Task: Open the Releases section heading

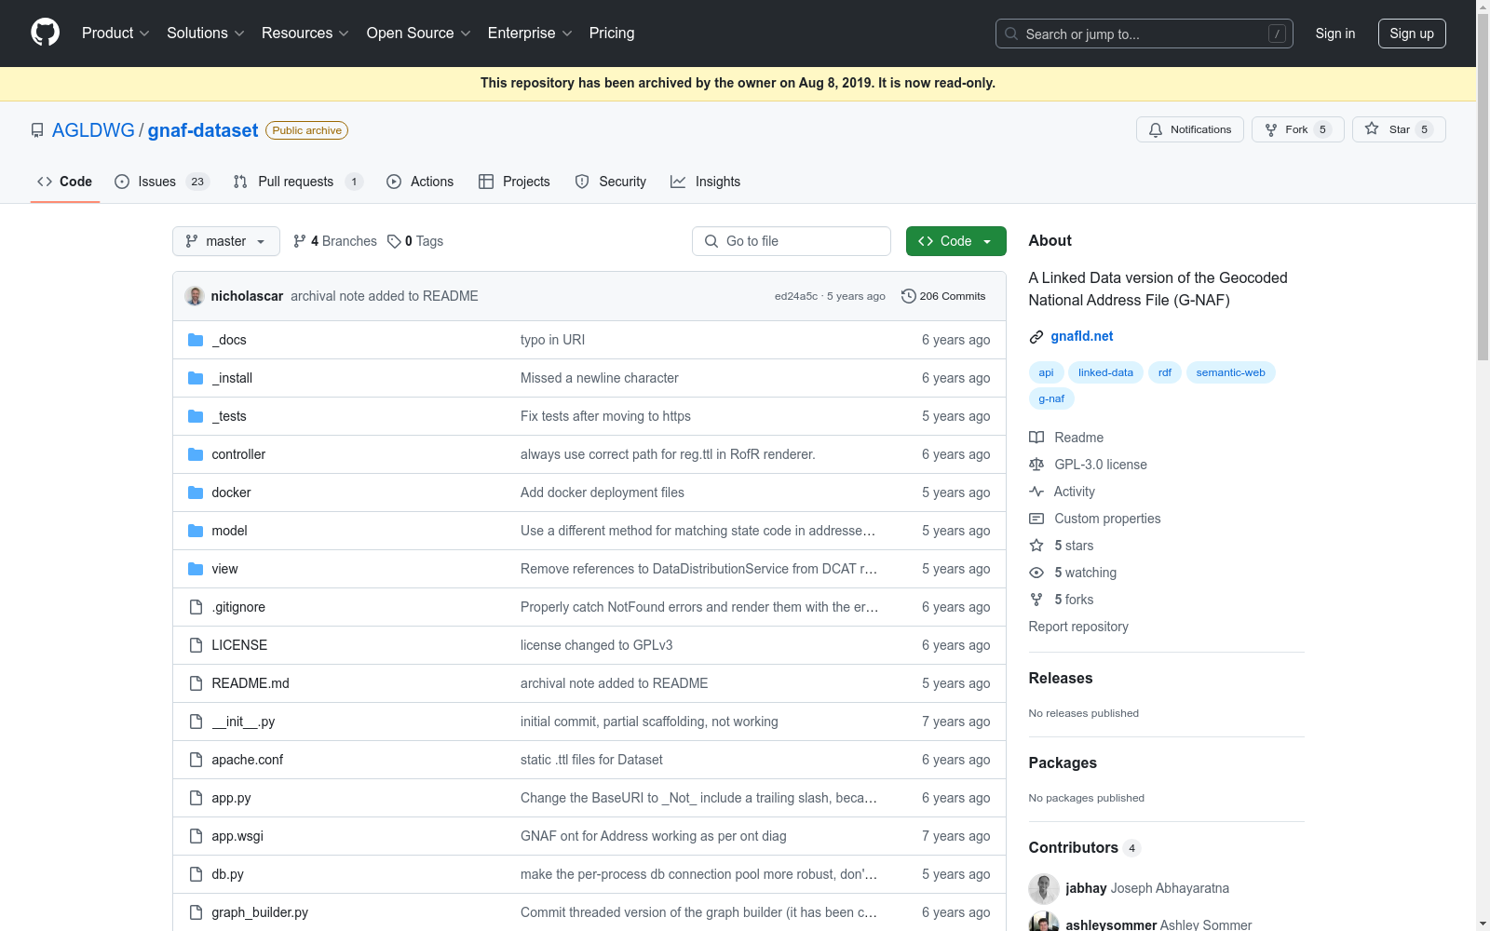Action: coord(1061,678)
